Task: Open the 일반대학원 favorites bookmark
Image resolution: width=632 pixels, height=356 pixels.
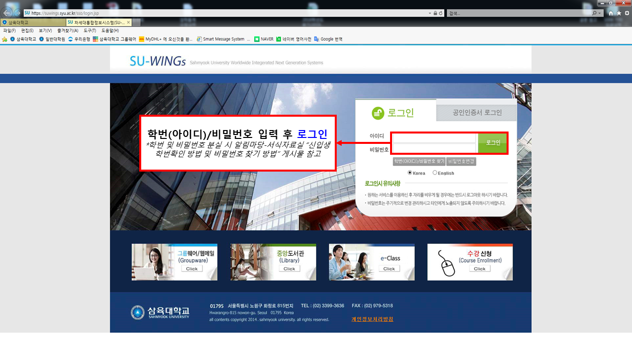Action: (52, 39)
